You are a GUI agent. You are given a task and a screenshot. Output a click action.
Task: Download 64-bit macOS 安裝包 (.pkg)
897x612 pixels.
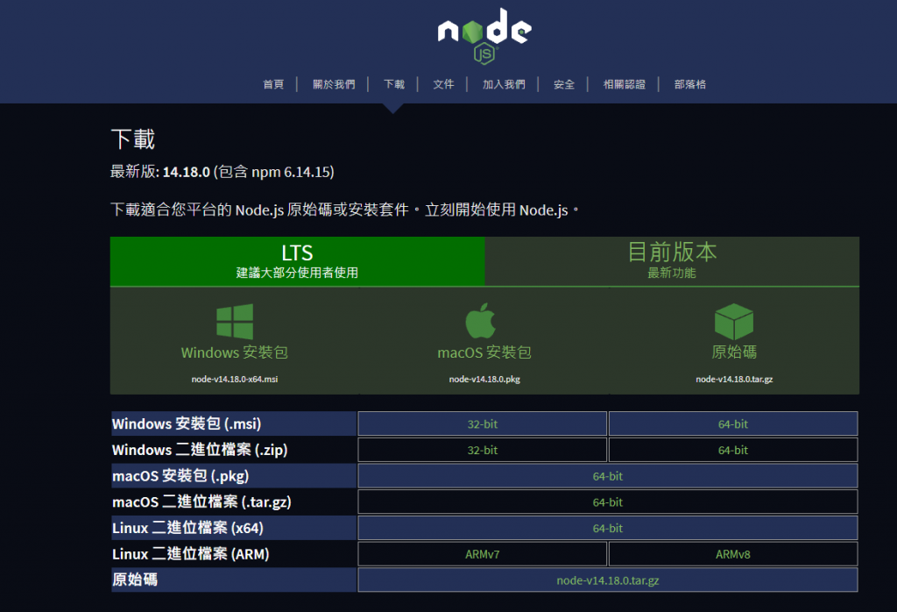click(x=608, y=476)
